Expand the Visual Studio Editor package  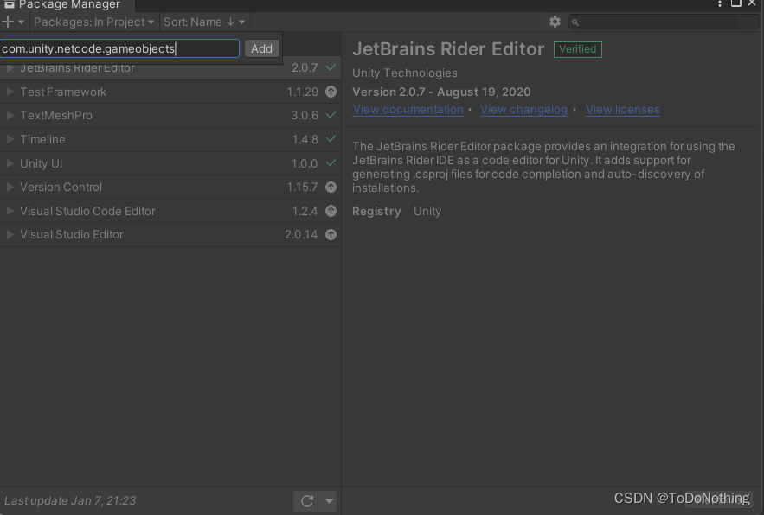pyautogui.click(x=10, y=235)
